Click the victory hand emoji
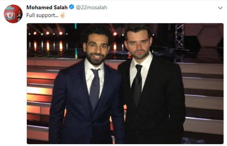The width and height of the screenshot is (227, 146). coord(62,15)
